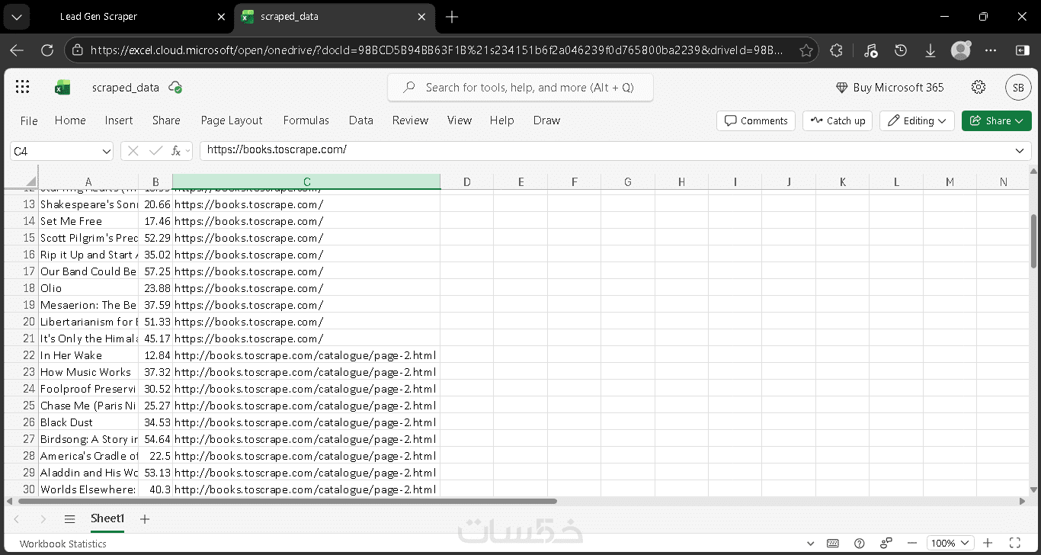Switch to the Data tab
The height and width of the screenshot is (555, 1041).
click(x=361, y=120)
